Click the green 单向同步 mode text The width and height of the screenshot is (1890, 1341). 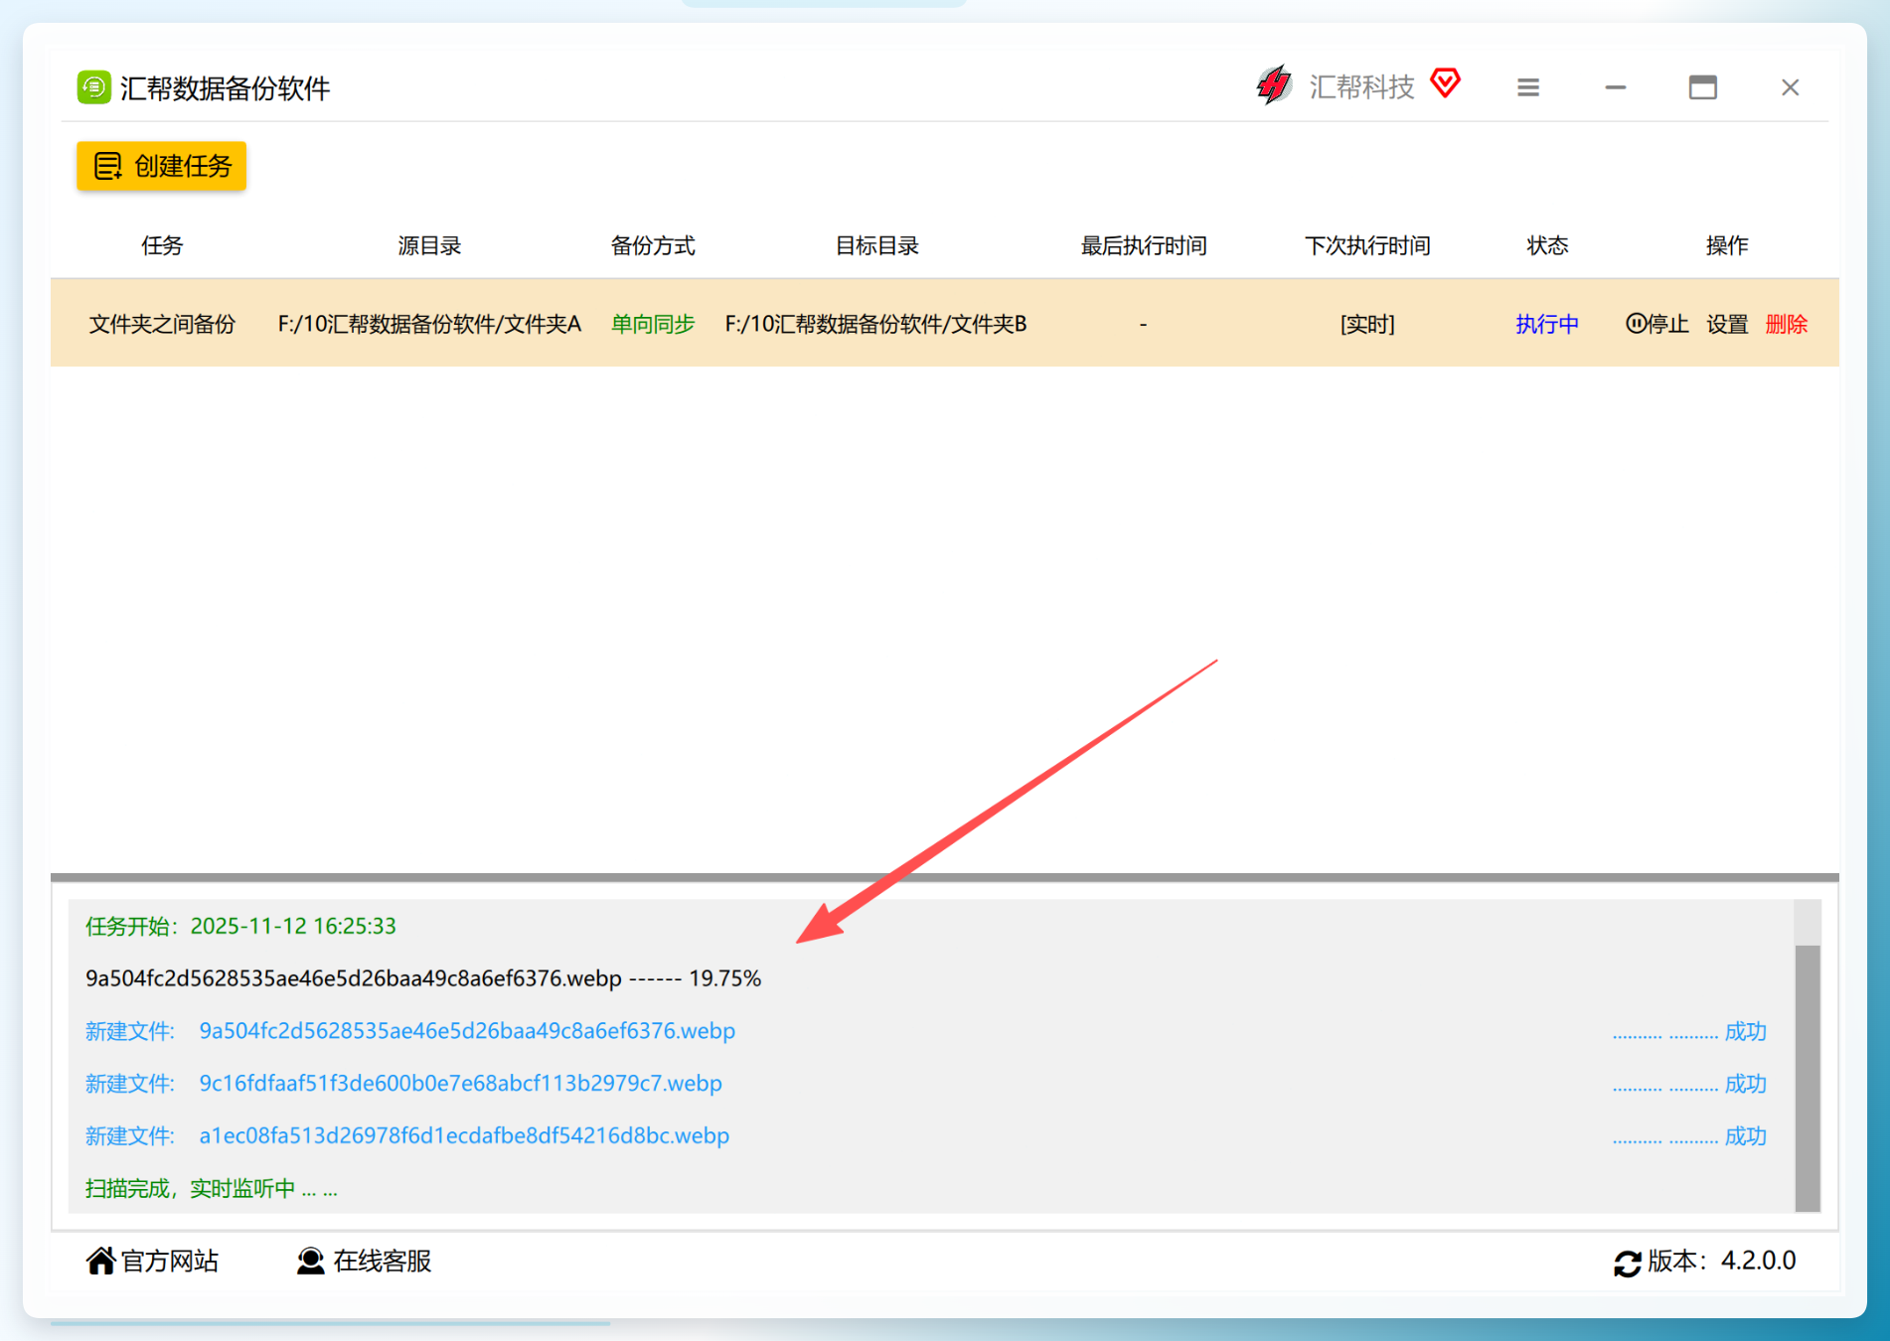click(653, 324)
